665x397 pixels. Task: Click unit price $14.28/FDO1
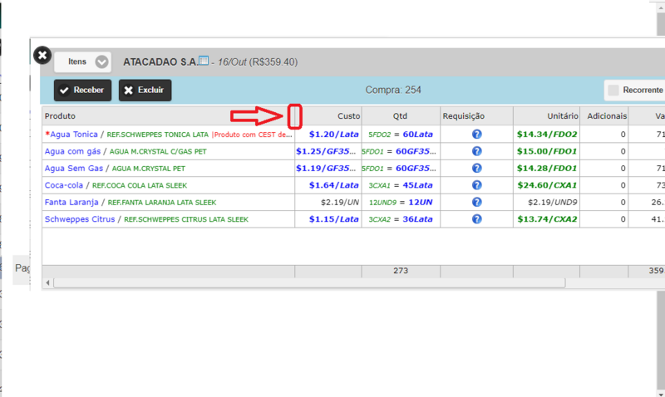click(x=547, y=169)
